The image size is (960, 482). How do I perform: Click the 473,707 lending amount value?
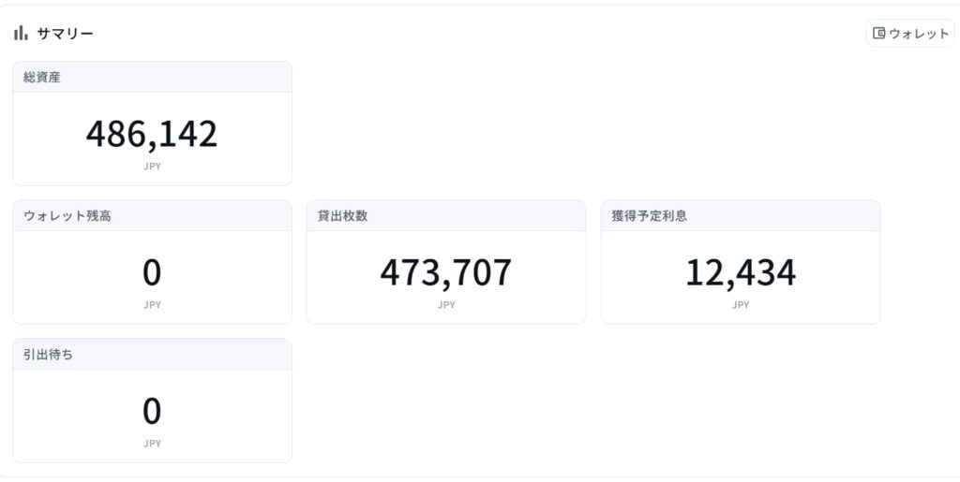[446, 273]
